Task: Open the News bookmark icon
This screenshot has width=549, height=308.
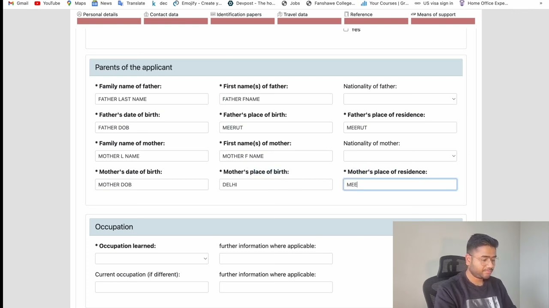Action: (x=95, y=3)
